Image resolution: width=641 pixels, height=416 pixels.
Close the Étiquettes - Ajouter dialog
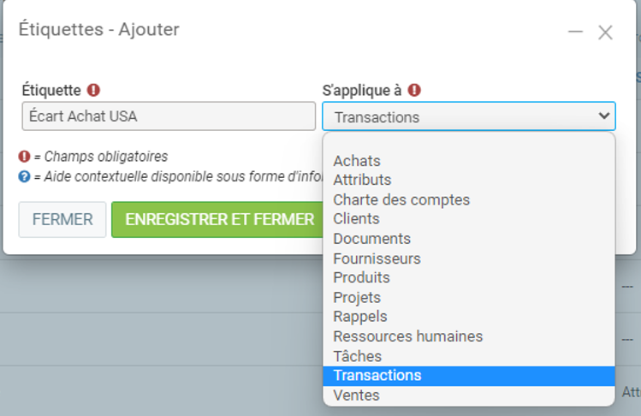[605, 33]
